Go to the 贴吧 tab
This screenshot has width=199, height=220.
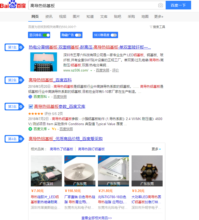[x=118, y=17]
